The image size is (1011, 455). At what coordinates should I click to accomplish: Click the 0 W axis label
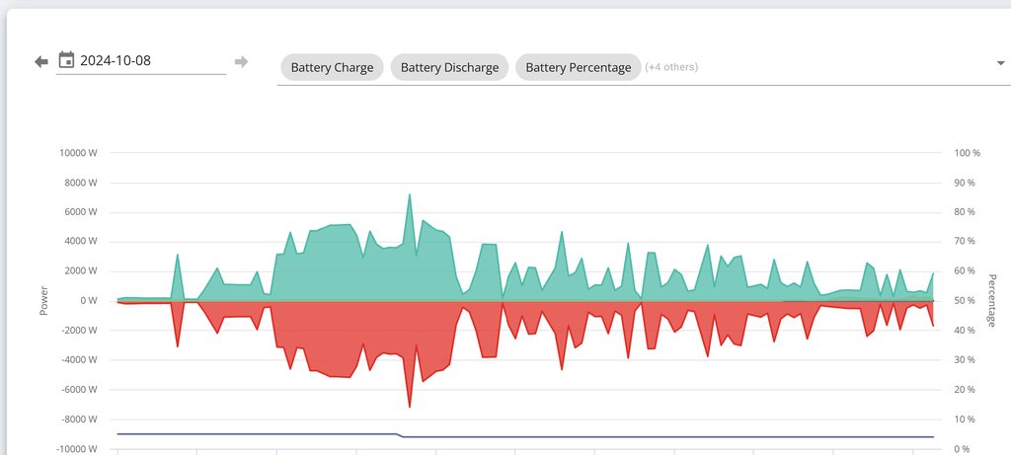pyautogui.click(x=89, y=300)
